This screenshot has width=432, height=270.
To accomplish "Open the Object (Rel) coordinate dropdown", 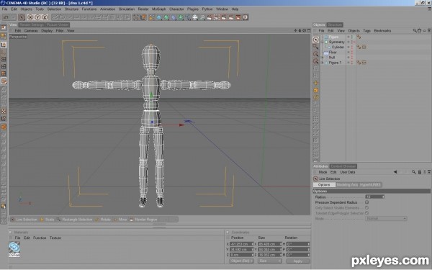I will (241, 261).
